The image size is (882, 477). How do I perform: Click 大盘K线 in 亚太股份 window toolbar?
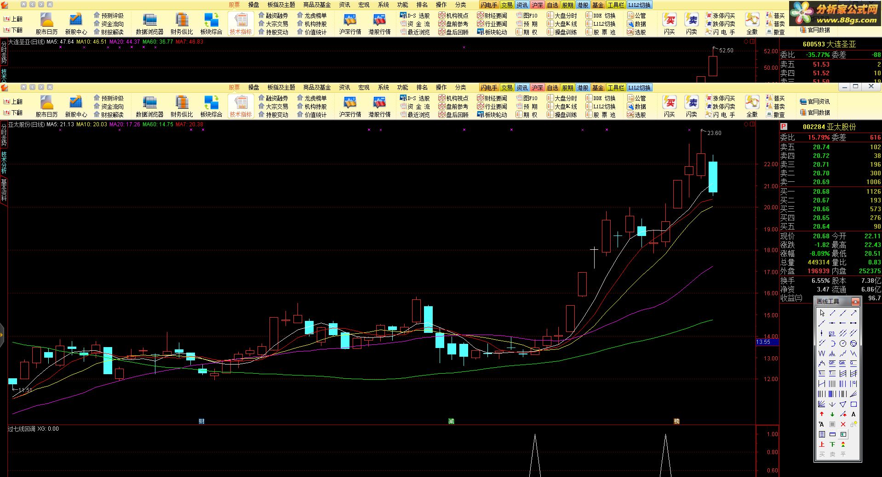[x=562, y=107]
